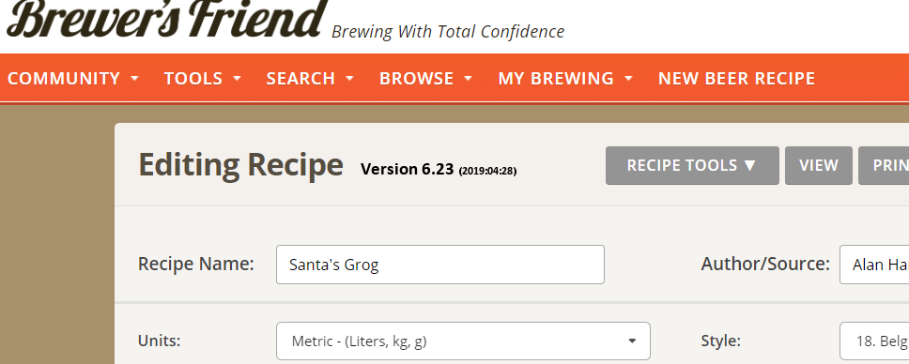This screenshot has width=909, height=364.
Task: Expand the Style dropdown
Action: pyautogui.click(x=874, y=341)
